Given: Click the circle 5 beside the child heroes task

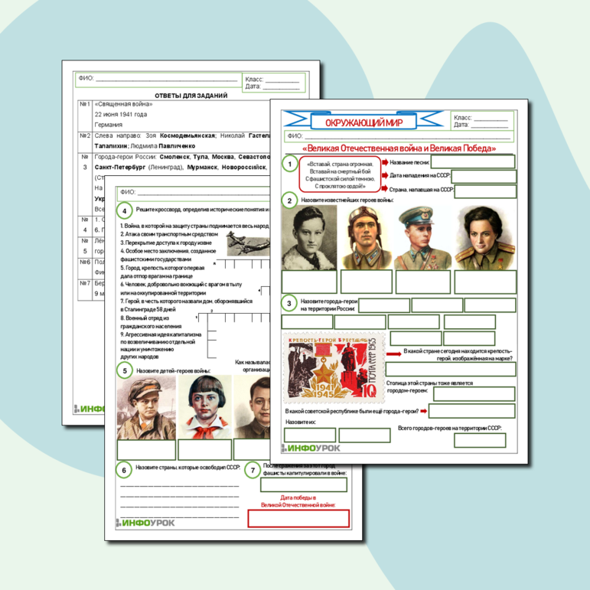Looking at the screenshot, I should (x=122, y=371).
